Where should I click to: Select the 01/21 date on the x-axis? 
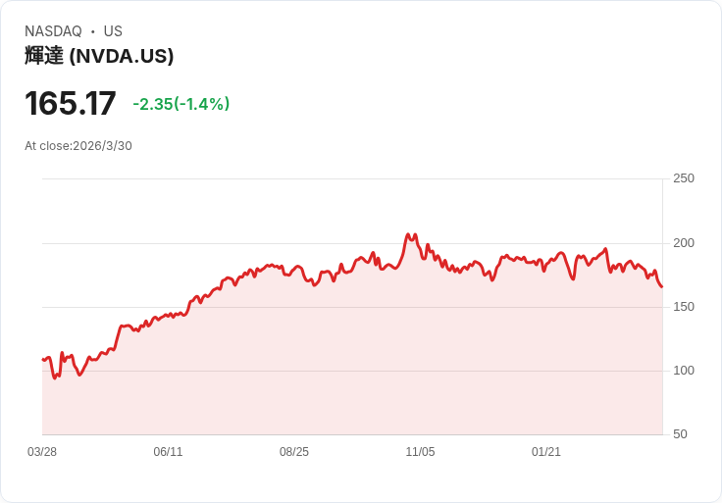(546, 452)
